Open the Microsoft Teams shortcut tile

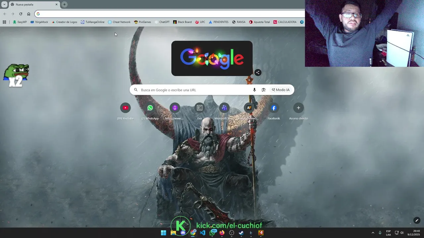[x=224, y=108]
